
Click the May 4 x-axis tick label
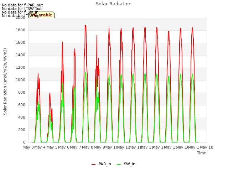coord(40,147)
